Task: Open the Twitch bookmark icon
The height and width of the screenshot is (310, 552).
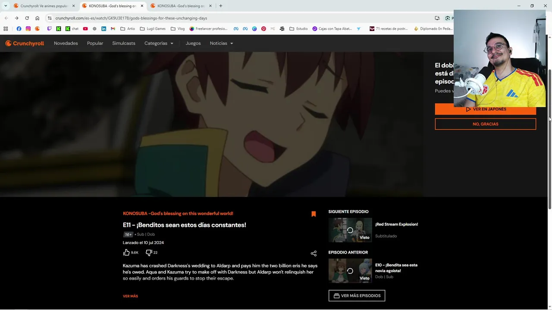Action: [49, 29]
